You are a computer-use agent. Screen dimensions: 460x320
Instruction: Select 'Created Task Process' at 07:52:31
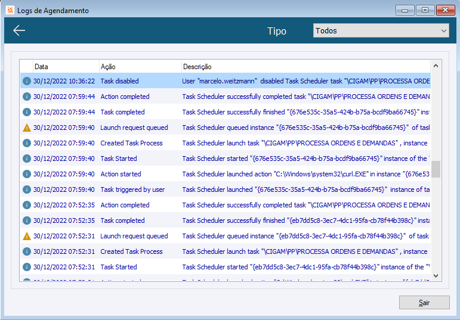(131, 251)
